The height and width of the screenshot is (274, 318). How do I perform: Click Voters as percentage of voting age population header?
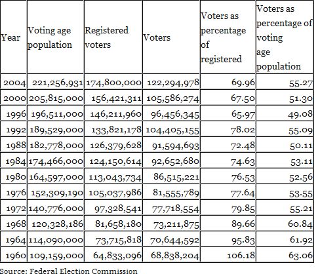(x=284, y=37)
